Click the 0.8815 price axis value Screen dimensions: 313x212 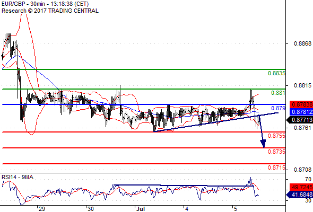tap(302, 85)
